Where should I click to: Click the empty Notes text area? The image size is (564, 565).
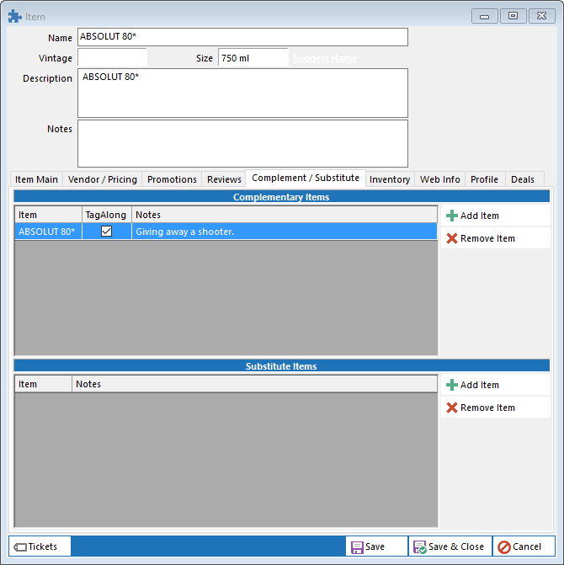tap(242, 143)
